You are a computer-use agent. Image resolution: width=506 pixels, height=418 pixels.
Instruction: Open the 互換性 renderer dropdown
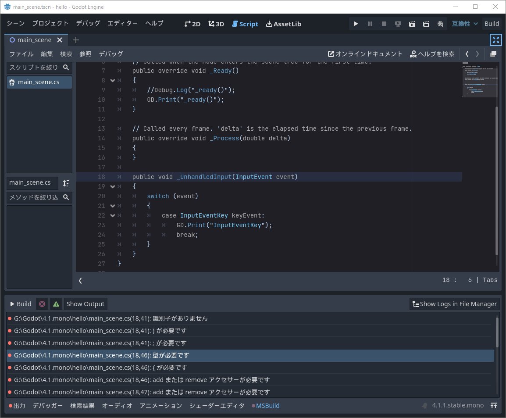tap(465, 24)
